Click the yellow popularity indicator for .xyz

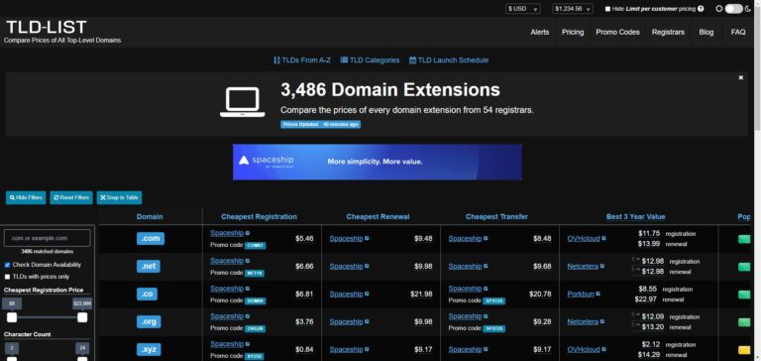click(x=744, y=350)
